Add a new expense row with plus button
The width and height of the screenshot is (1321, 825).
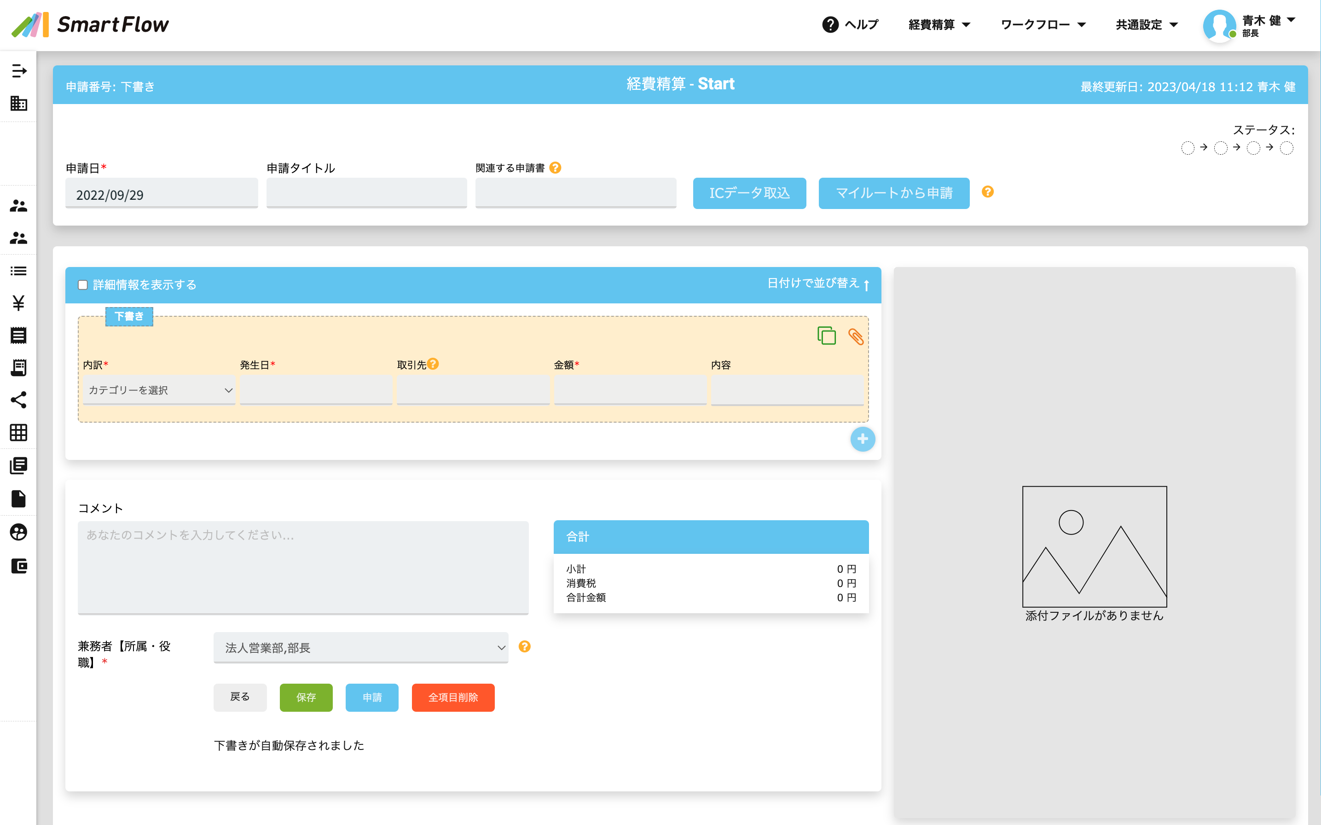click(x=862, y=439)
